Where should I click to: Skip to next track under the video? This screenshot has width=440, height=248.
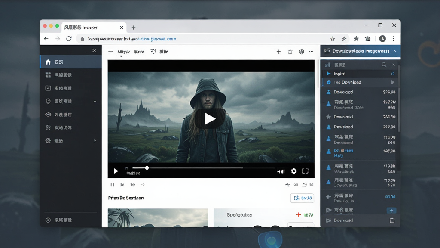pos(122,185)
